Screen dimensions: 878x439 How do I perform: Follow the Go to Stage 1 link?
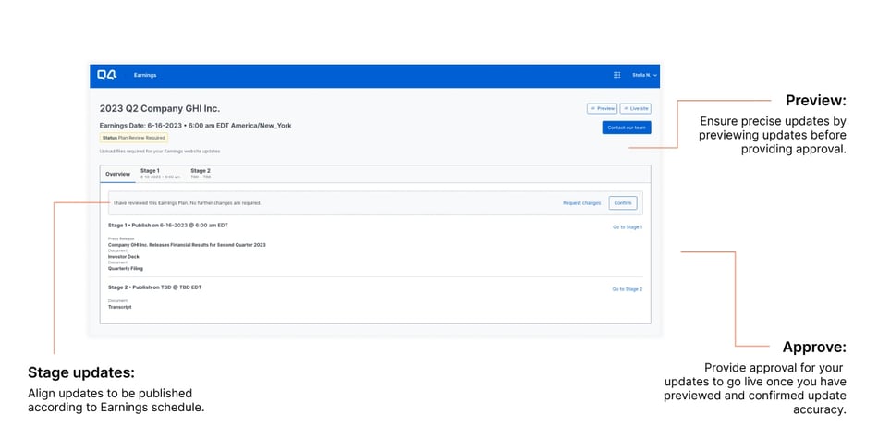pos(627,226)
